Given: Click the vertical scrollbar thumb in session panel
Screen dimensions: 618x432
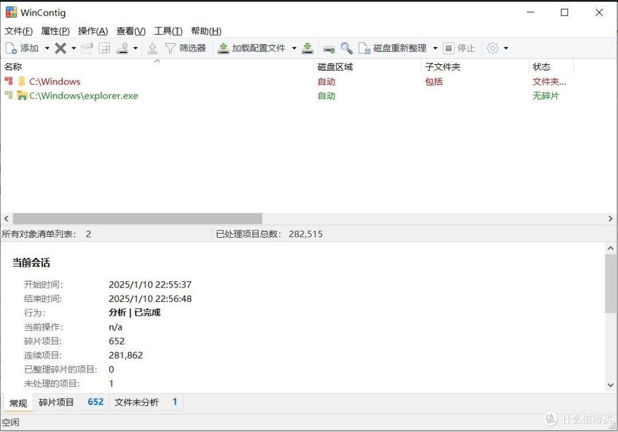Looking at the screenshot, I should 610,284.
